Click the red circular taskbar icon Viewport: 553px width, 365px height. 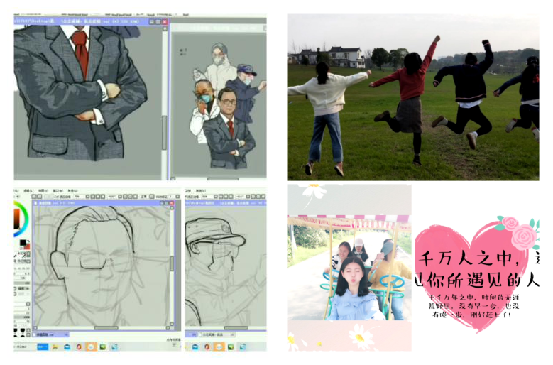click(78, 347)
